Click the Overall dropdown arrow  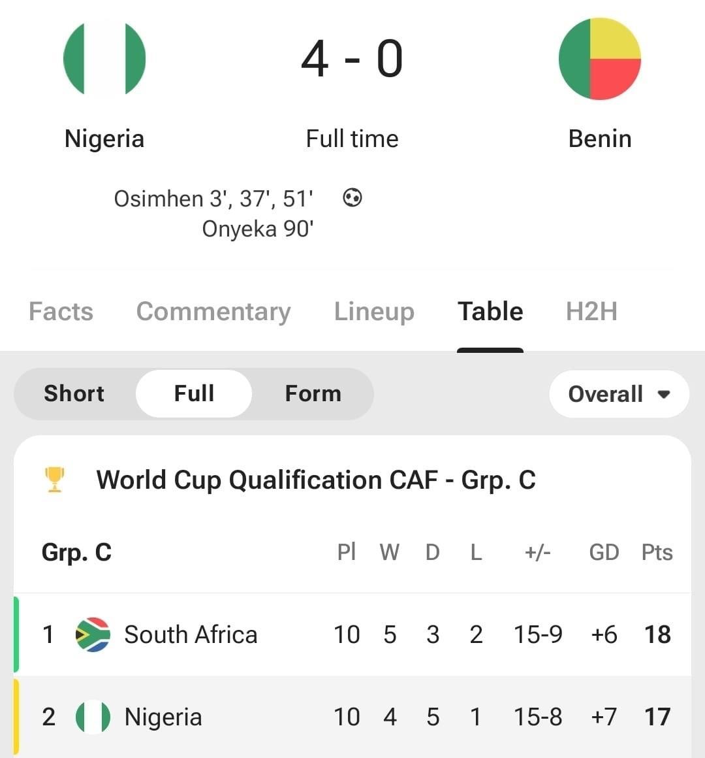pos(664,395)
